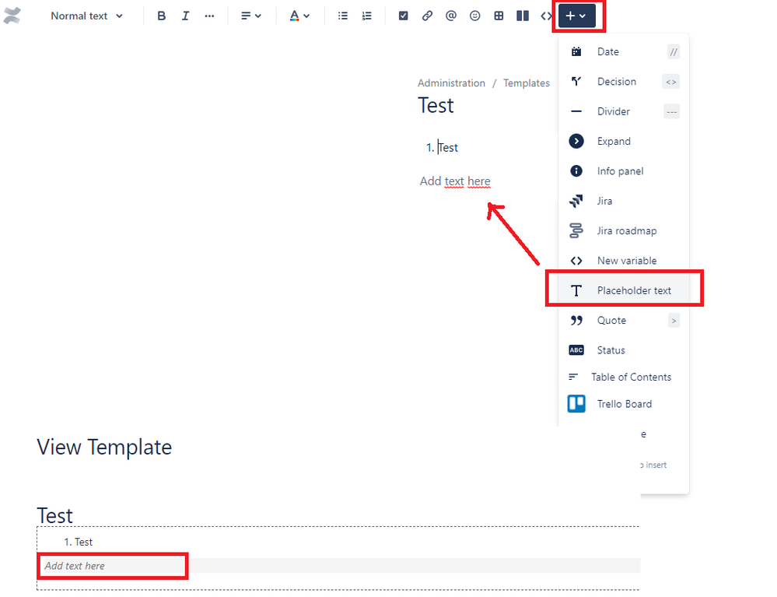Toggle an action item checkbox
The width and height of the screenshot is (777, 597).
(x=403, y=15)
